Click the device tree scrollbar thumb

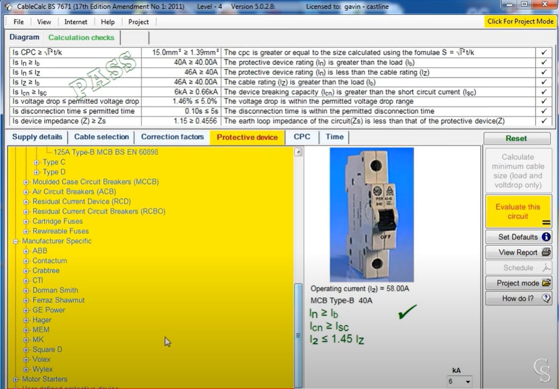click(298, 335)
